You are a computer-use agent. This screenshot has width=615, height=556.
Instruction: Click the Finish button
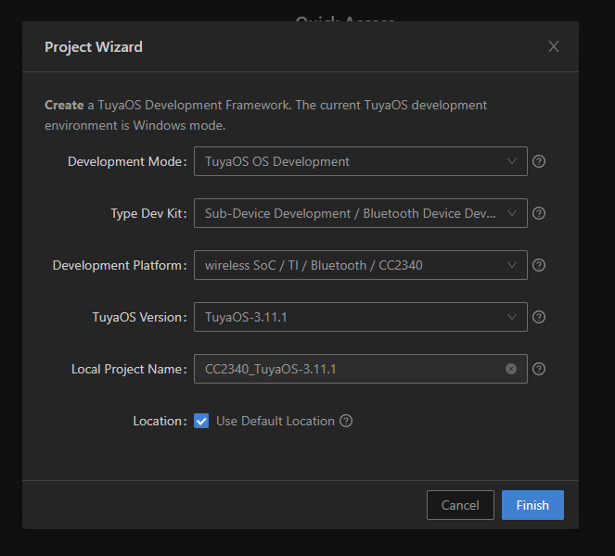click(x=532, y=505)
